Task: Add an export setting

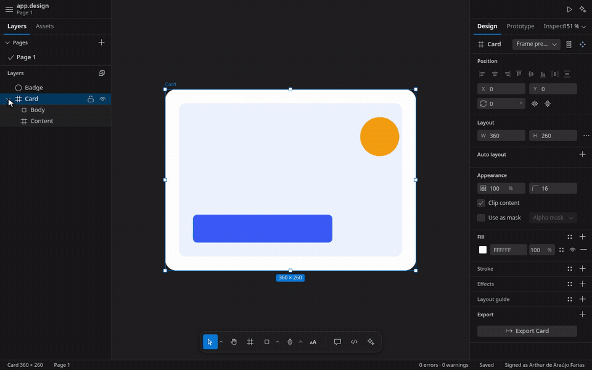Action: (583, 314)
